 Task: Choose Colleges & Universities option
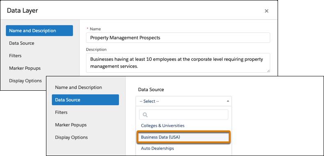coord(163,126)
